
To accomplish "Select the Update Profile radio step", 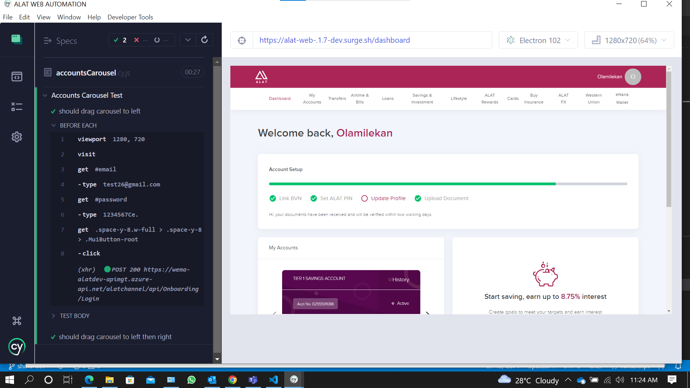I will coord(364,198).
